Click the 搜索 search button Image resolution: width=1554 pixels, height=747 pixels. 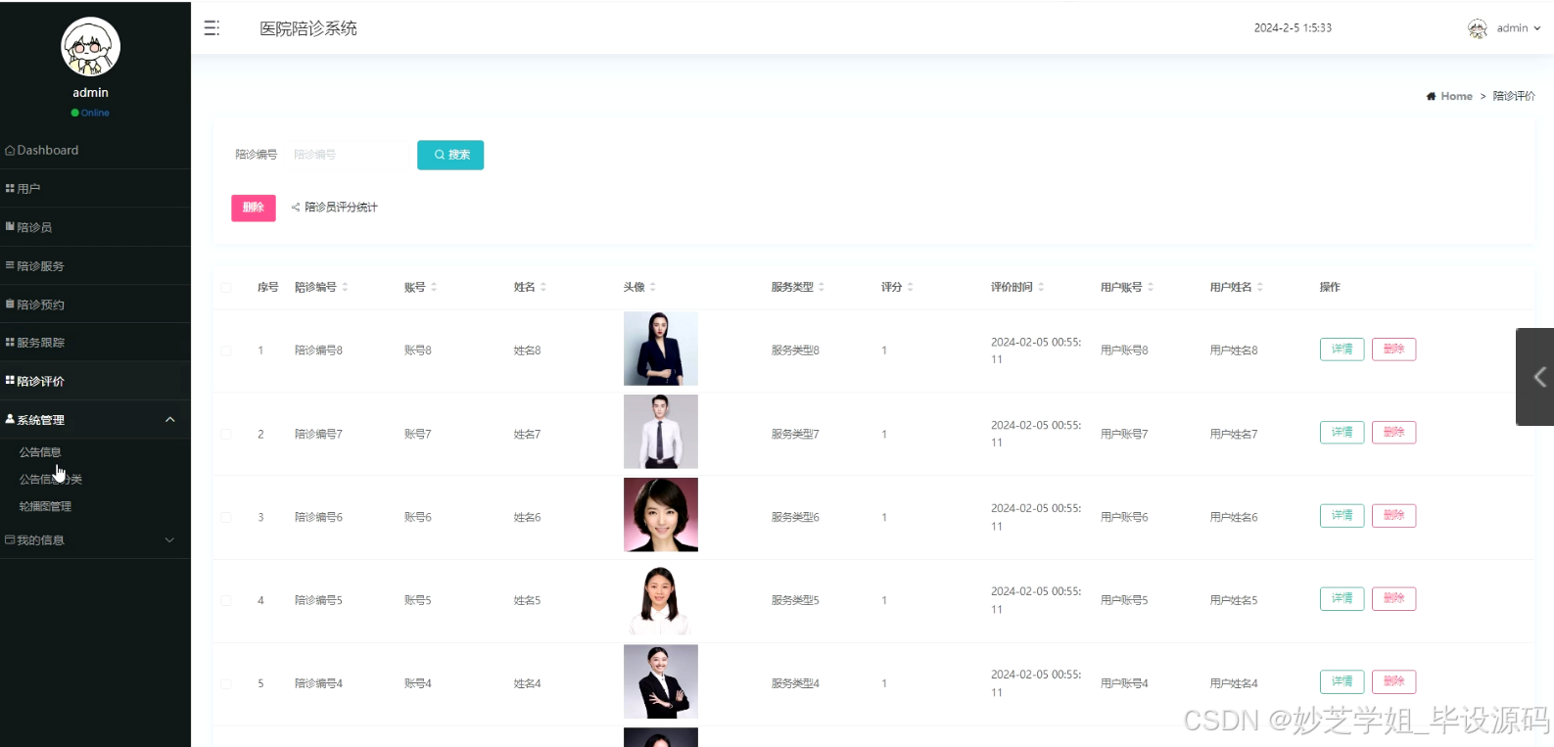pyautogui.click(x=450, y=155)
